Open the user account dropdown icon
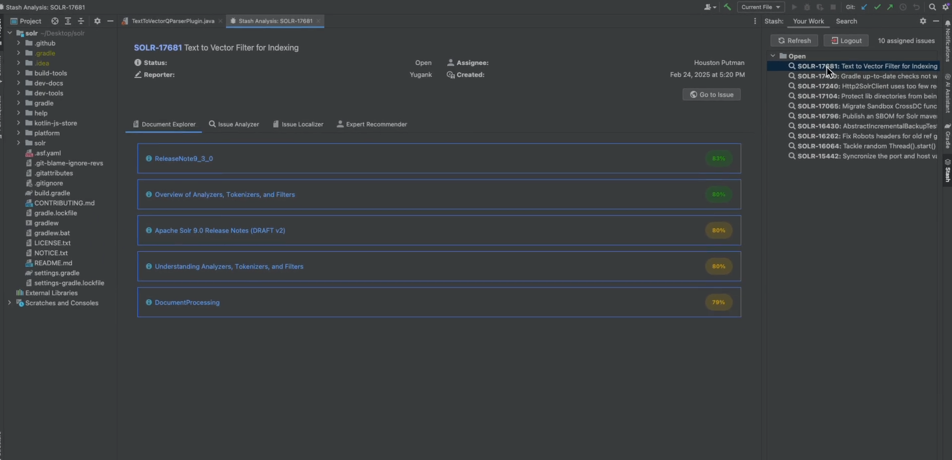The width and height of the screenshot is (952, 460). 710,7
